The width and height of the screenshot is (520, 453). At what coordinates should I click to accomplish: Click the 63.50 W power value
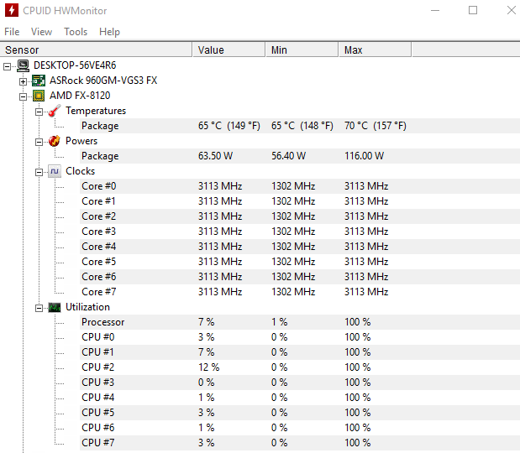tap(216, 156)
